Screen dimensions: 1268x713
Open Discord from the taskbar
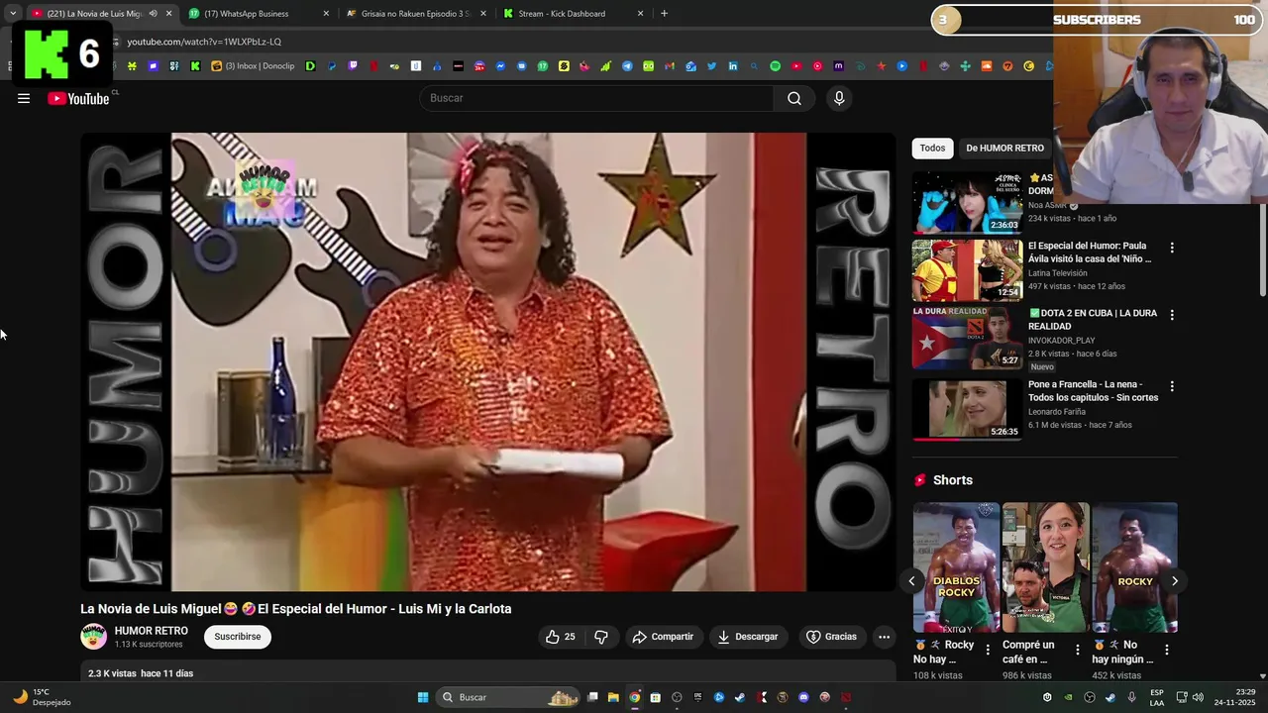pyautogui.click(x=803, y=697)
